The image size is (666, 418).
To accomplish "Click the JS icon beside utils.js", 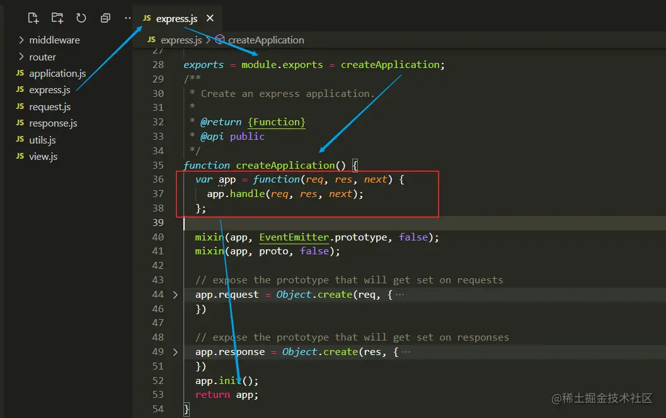I will [20, 139].
